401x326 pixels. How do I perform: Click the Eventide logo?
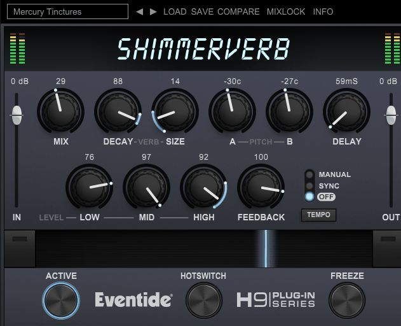coord(133,299)
